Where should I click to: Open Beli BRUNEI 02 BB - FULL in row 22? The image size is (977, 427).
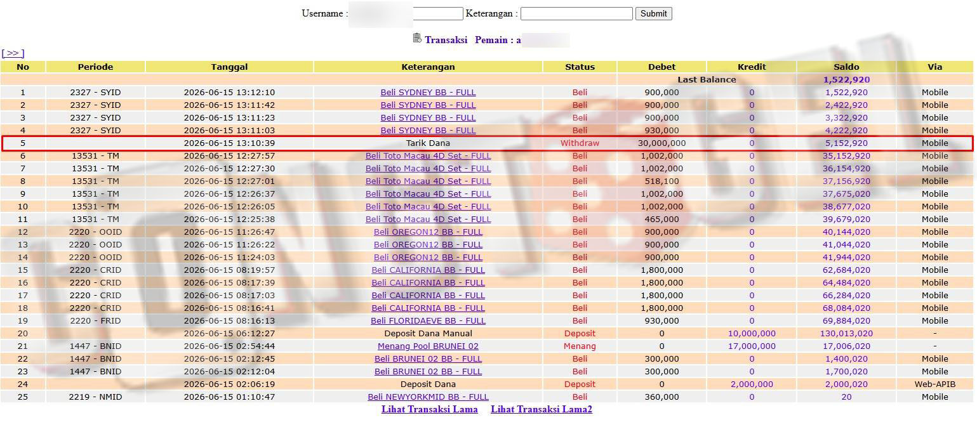point(428,358)
